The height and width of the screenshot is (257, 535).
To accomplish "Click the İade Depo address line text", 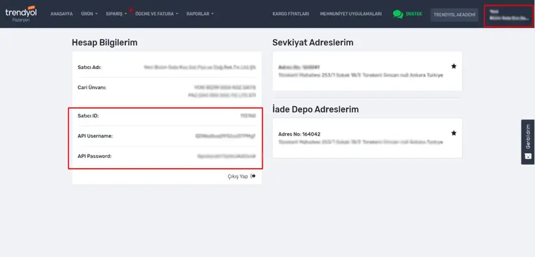I will [x=361, y=142].
